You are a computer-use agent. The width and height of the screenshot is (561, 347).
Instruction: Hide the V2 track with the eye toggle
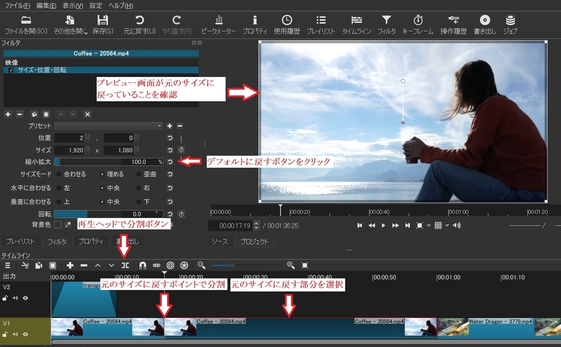point(26,298)
